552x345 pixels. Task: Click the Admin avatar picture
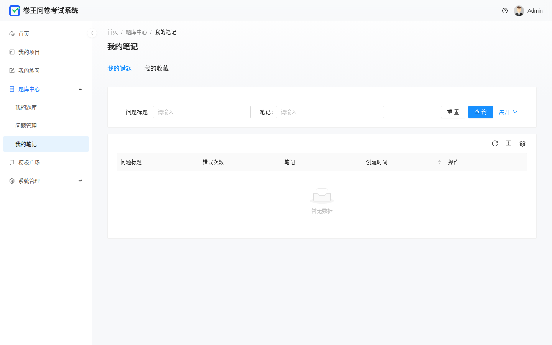(519, 11)
